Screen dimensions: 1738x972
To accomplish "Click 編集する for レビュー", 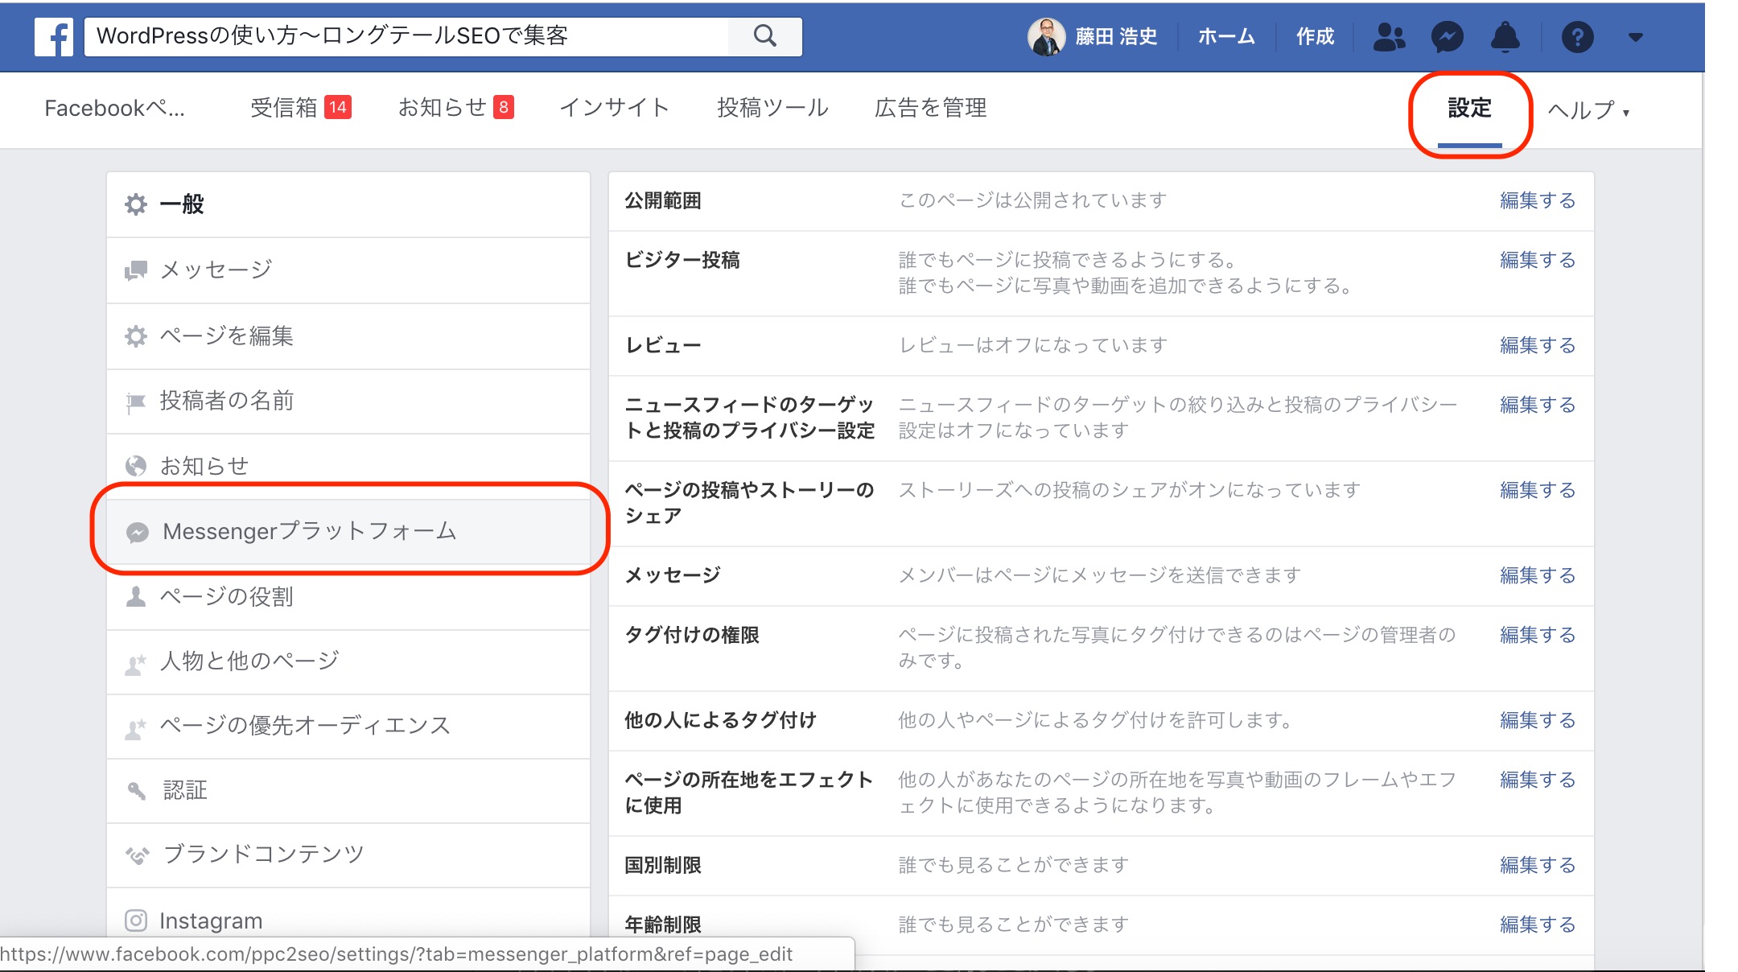I will (1538, 345).
